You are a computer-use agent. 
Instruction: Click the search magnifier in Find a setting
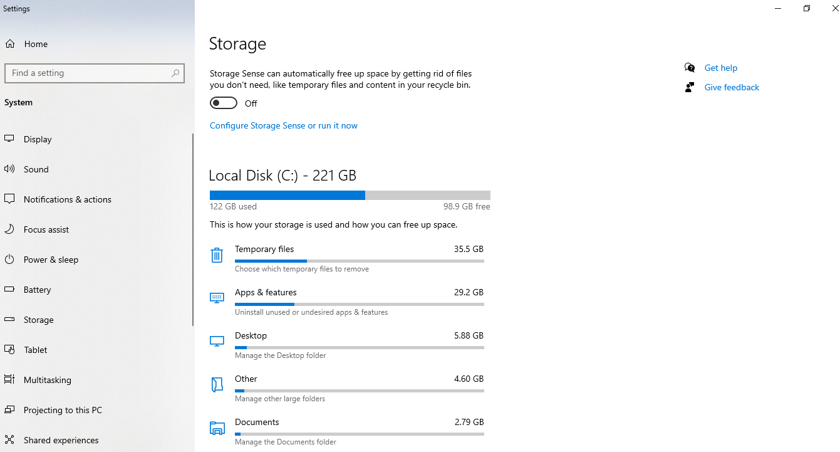176,73
